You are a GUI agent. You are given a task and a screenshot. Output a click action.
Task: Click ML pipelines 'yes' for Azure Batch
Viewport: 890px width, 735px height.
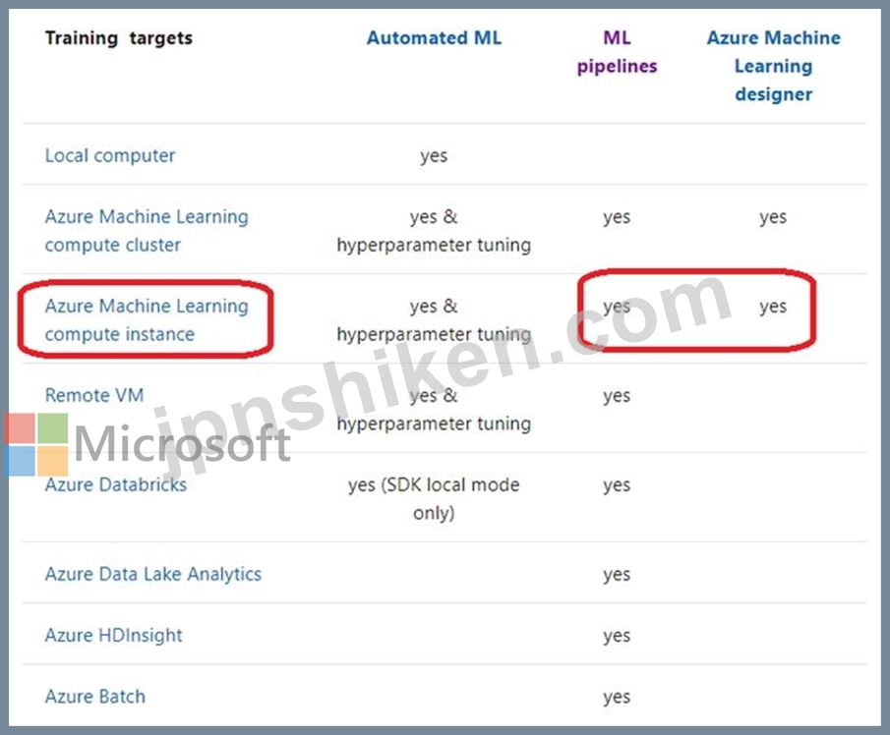click(x=617, y=697)
